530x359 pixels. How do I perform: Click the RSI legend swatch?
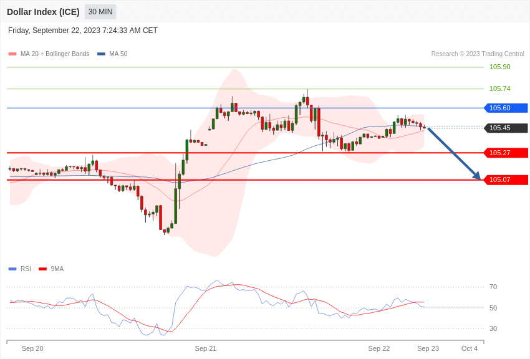12,269
